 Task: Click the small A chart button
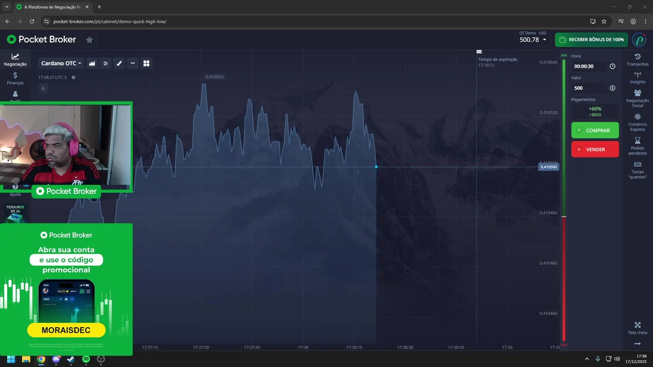(43, 89)
